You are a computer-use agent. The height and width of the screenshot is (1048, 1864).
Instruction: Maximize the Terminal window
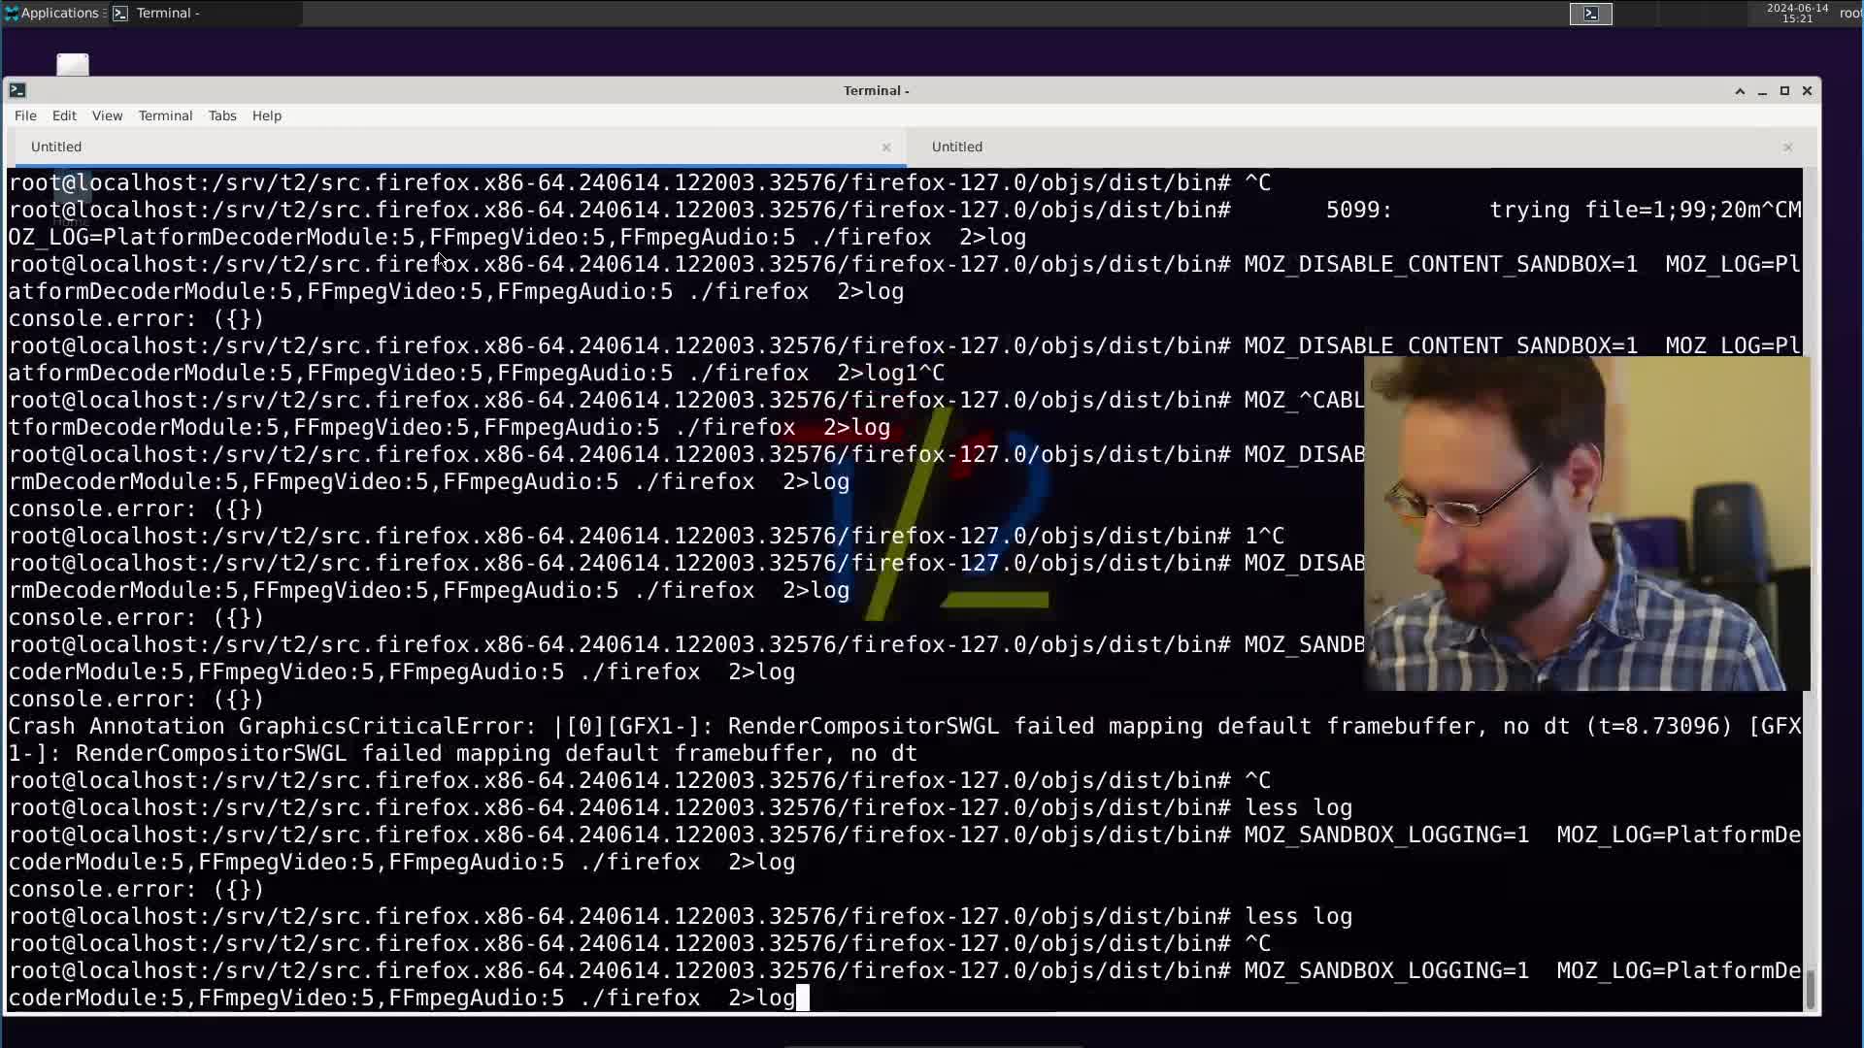coord(1784,90)
